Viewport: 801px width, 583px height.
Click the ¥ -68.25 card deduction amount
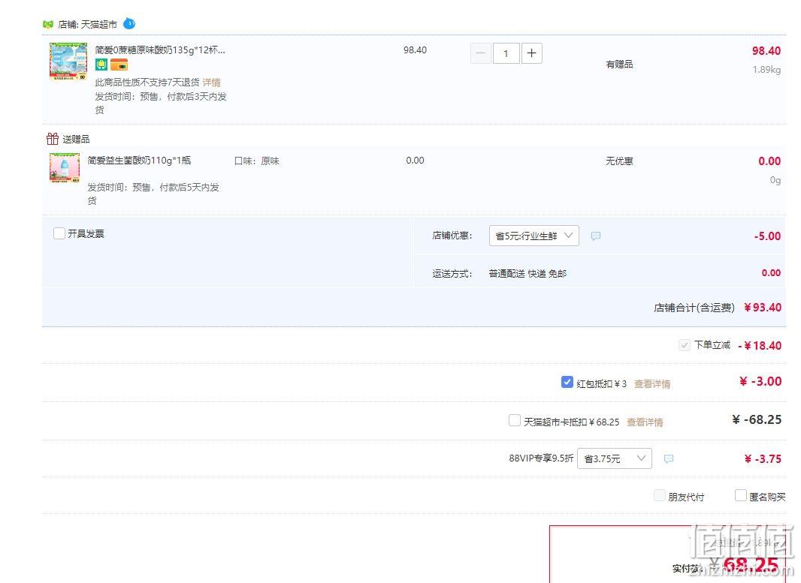757,419
